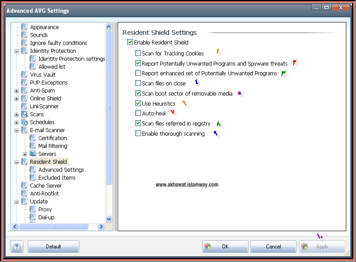Screen dimensions: 356x262
Task: Check Report enhanced set of PUPs
Action: [138, 73]
